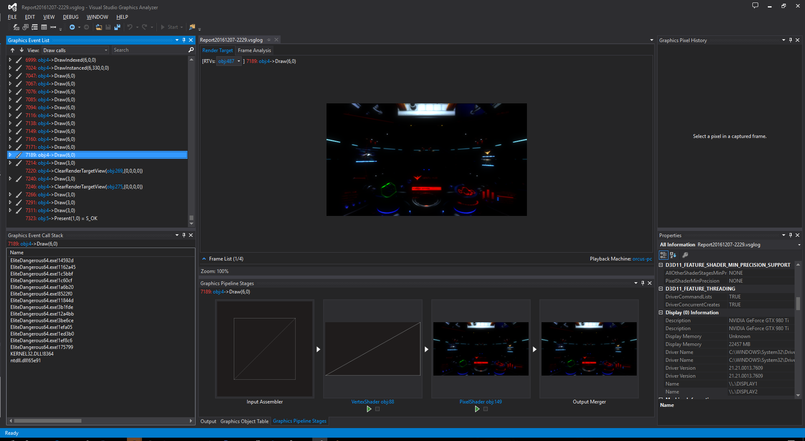Open the pixel history toolbar icon
This screenshot has width=805, height=441.
[x=25, y=27]
